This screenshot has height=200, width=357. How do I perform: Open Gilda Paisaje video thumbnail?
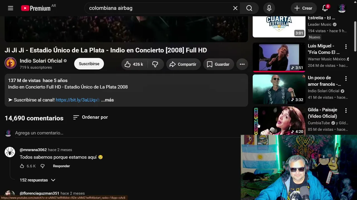(x=279, y=121)
